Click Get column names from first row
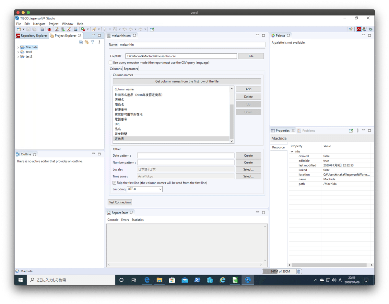Image resolution: width=389 pixels, height=304 pixels. coord(187,81)
